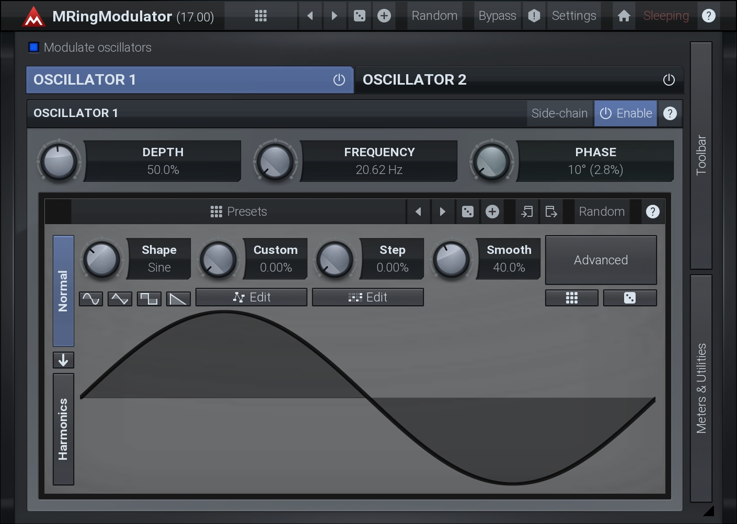The width and height of the screenshot is (737, 524).
Task: Click the copy oscillator preset icon
Action: pos(551,212)
